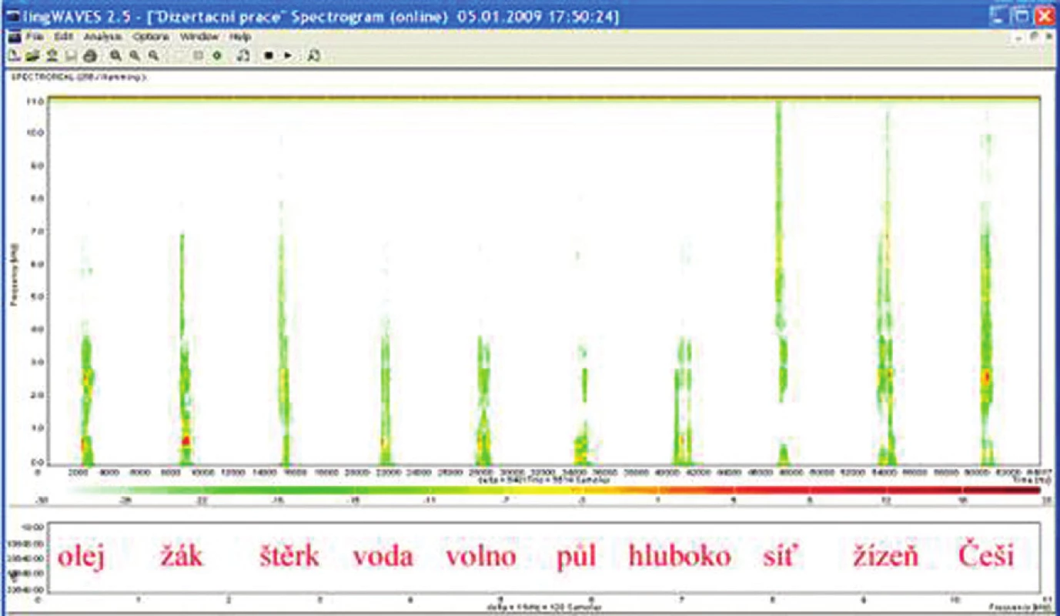Open the Analysis menu

click(x=102, y=37)
